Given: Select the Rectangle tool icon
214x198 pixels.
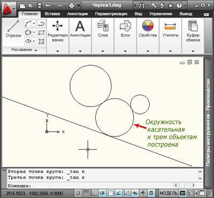Looking at the screenshot, I should pos(42,33).
